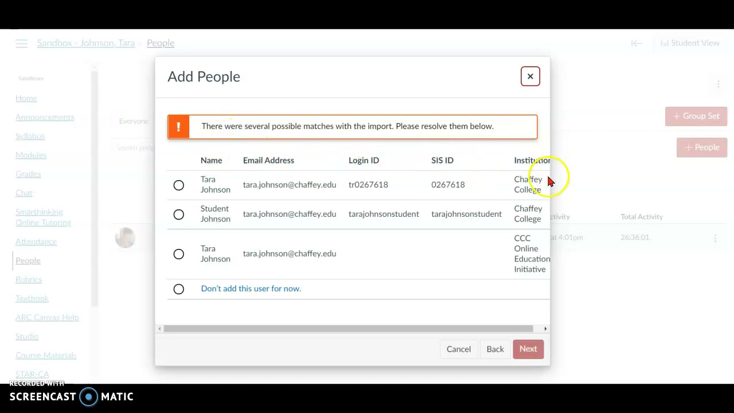The height and width of the screenshot is (413, 734).
Task: Open Modules in course navigation
Action: click(x=31, y=155)
